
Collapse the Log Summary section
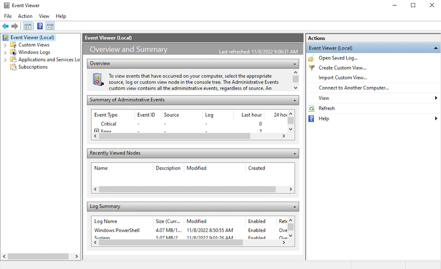294,207
